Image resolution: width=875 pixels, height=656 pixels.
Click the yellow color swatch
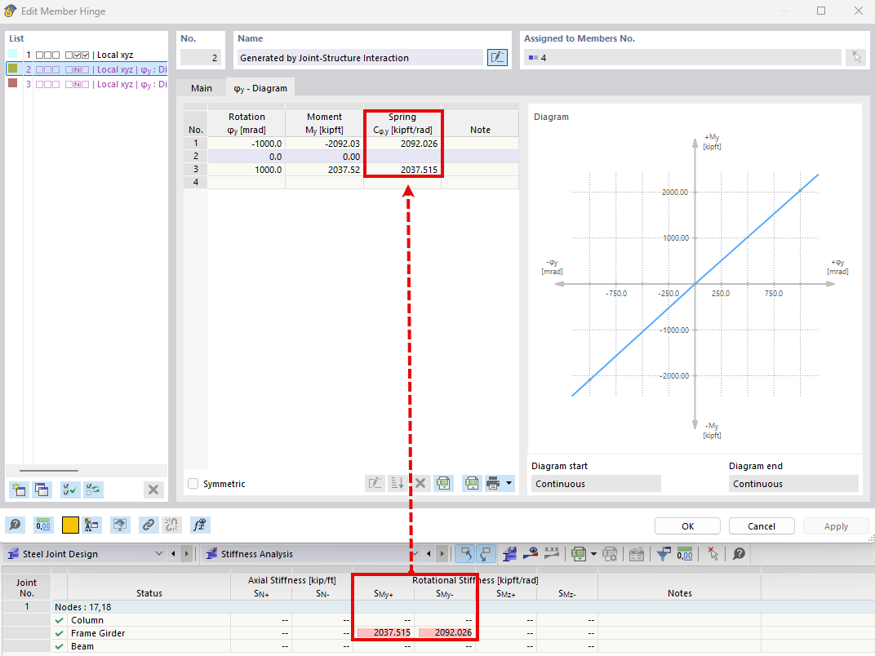tap(69, 525)
